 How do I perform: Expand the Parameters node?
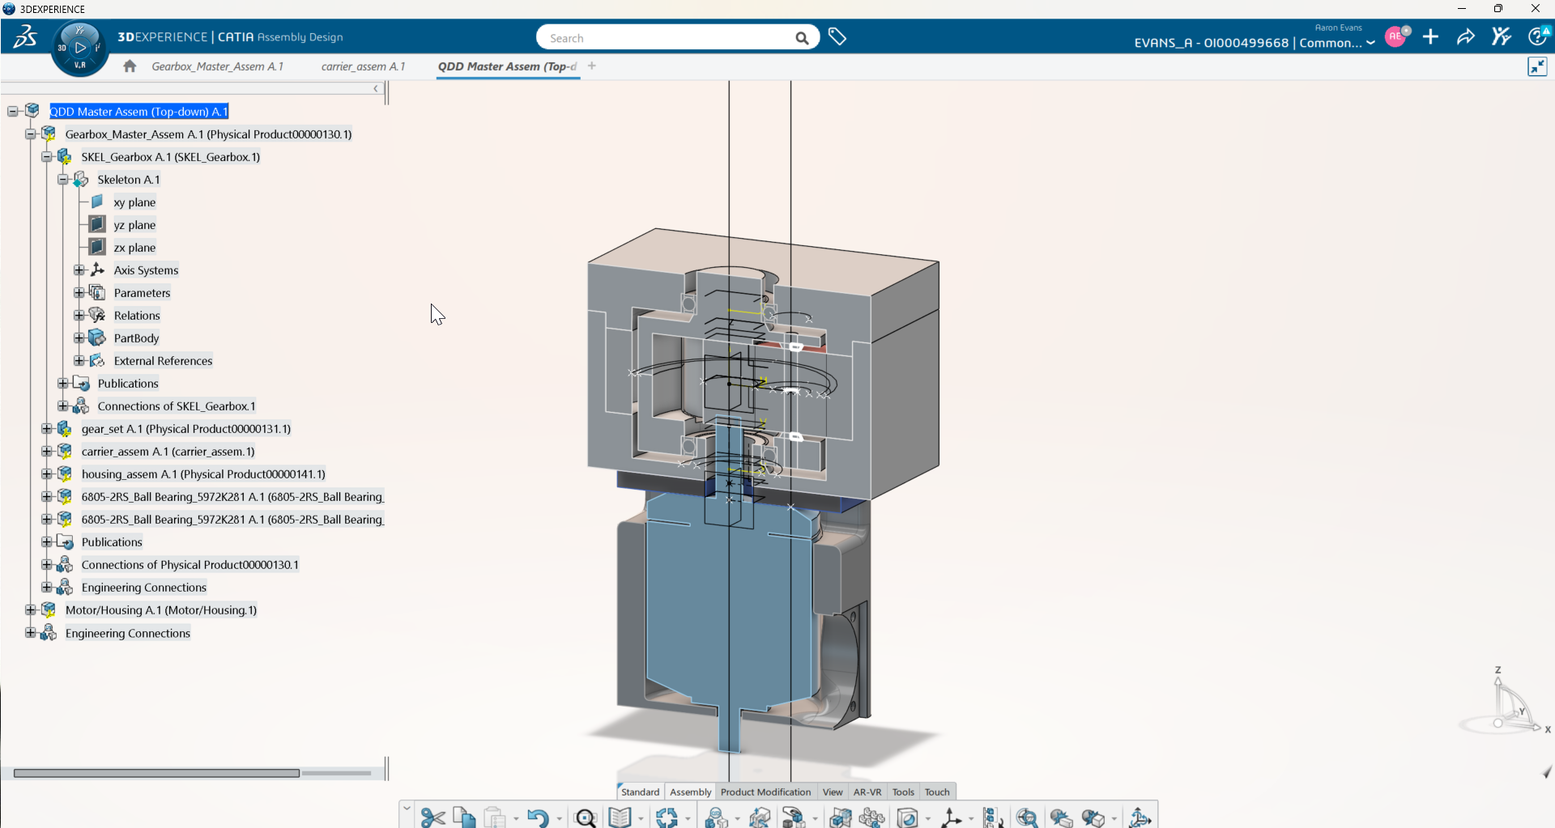[79, 293]
